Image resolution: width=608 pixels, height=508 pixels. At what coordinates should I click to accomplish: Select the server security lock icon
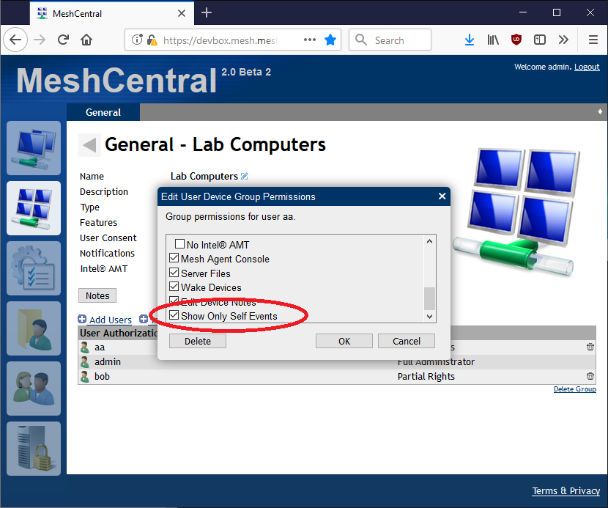tap(33, 447)
